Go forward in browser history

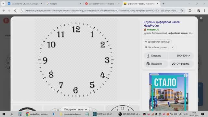(x=9, y=11)
